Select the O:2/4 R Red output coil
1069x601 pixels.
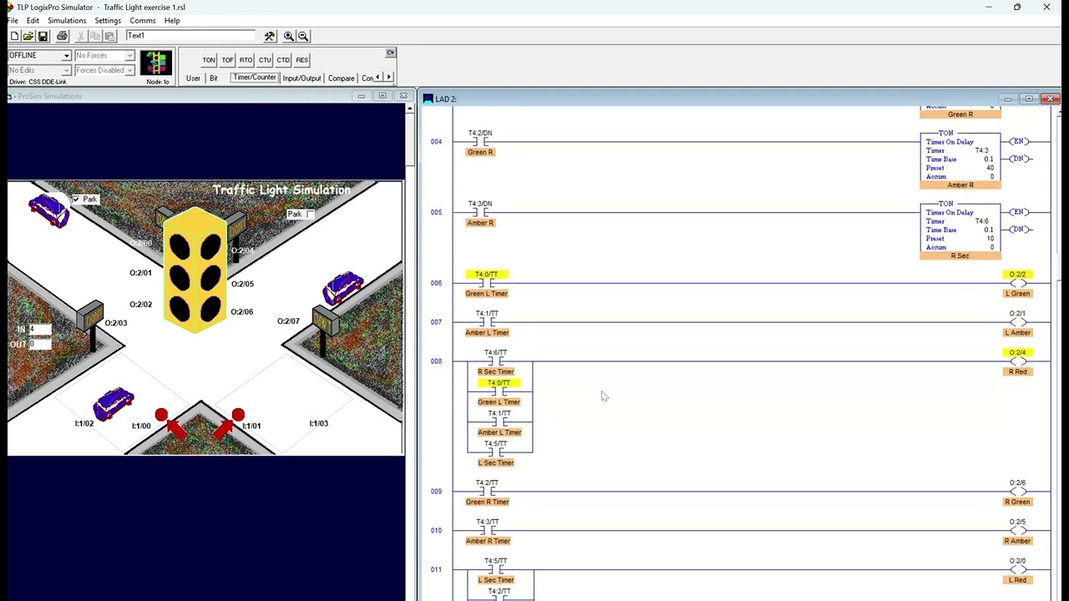pyautogui.click(x=1017, y=361)
